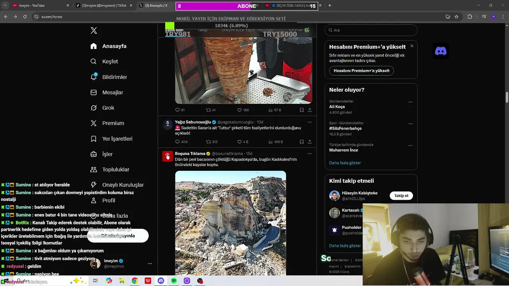
Task: Bookmark Yağız Sabuncuoğlu's post
Action: 301,142
